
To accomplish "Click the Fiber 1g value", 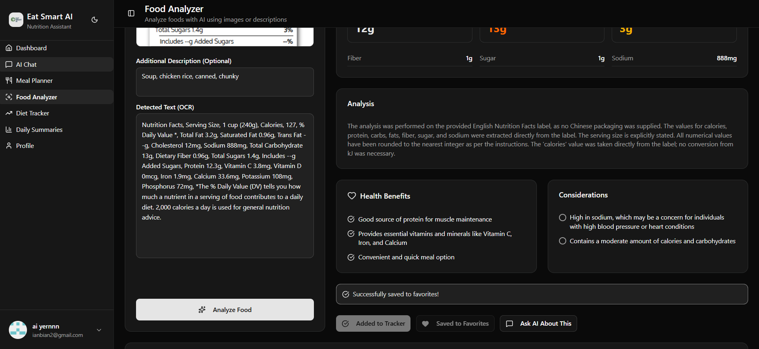I will [x=469, y=58].
